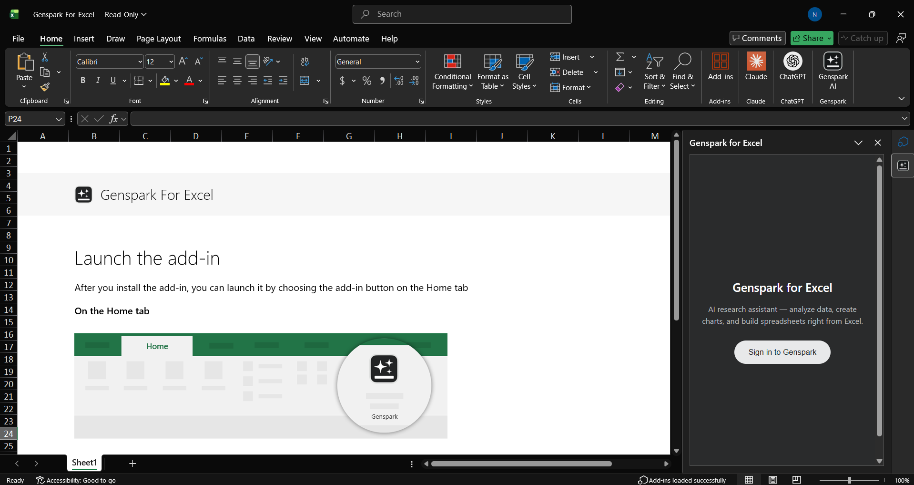Screen dimensions: 914x485
Task: Select the Format Painter brush
Action: click(x=45, y=87)
